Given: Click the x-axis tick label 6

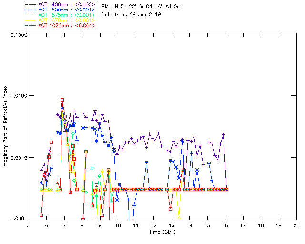Looking at the screenshot, I should 47,225.
